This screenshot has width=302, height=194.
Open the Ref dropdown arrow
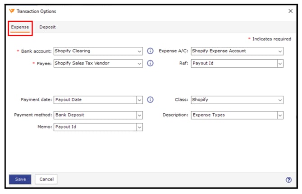point(280,64)
